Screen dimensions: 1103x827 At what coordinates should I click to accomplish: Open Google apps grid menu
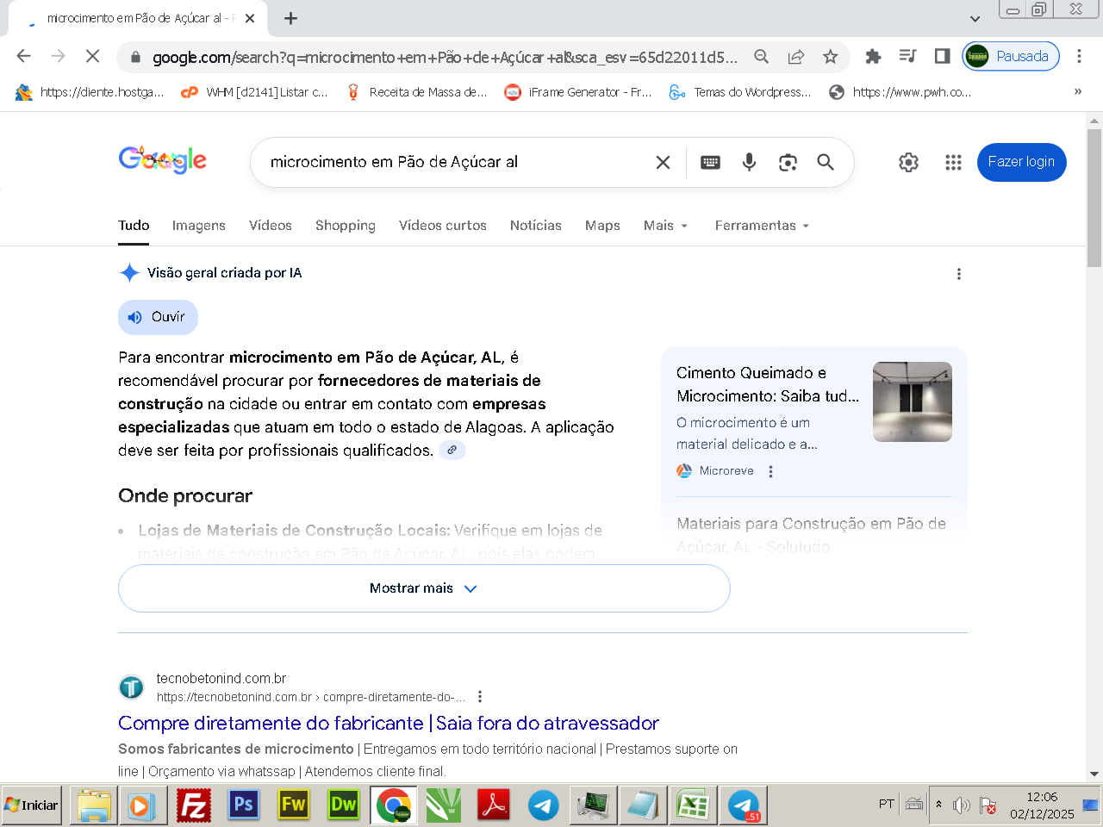coord(952,162)
